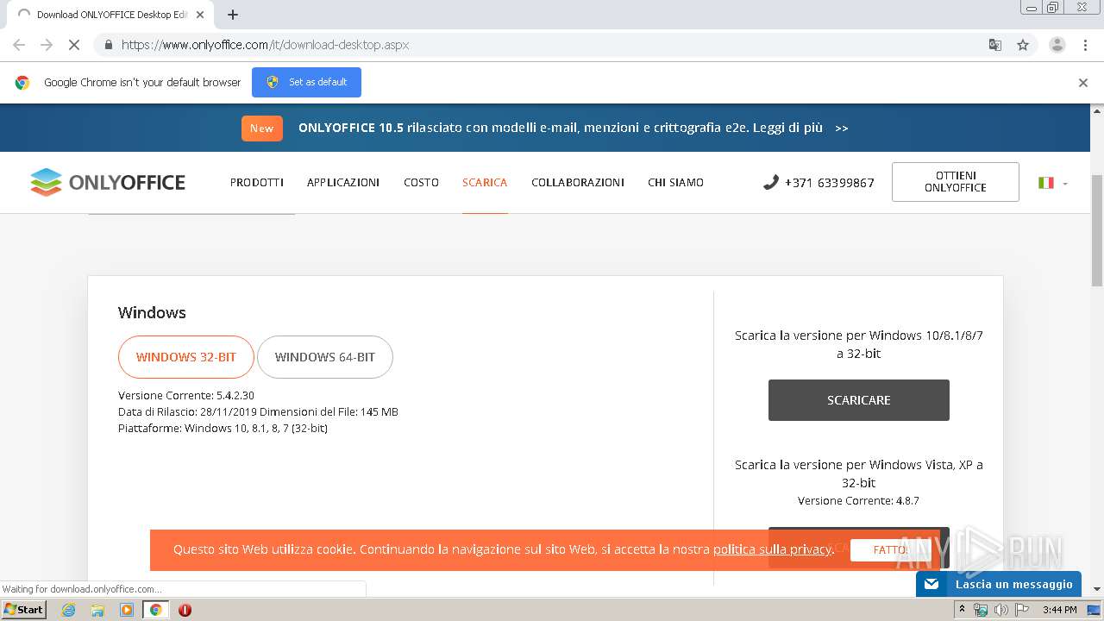This screenshot has width=1104, height=621.
Task: Click the envelope icon in chat widget
Action: point(931,584)
